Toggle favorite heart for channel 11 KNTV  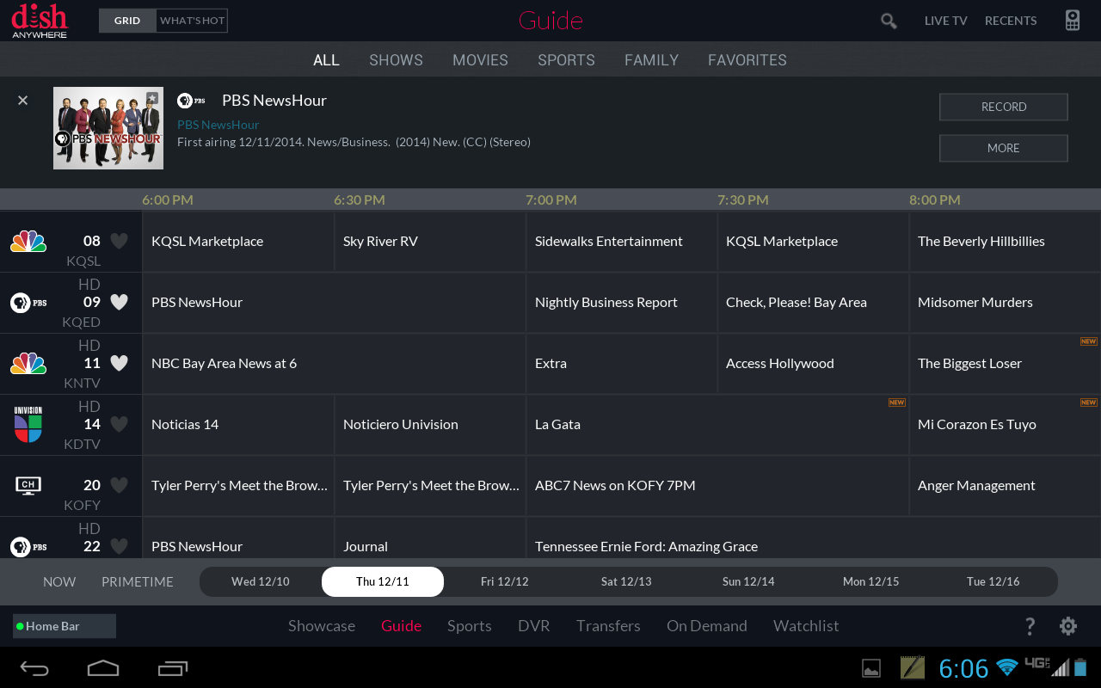[x=120, y=364]
